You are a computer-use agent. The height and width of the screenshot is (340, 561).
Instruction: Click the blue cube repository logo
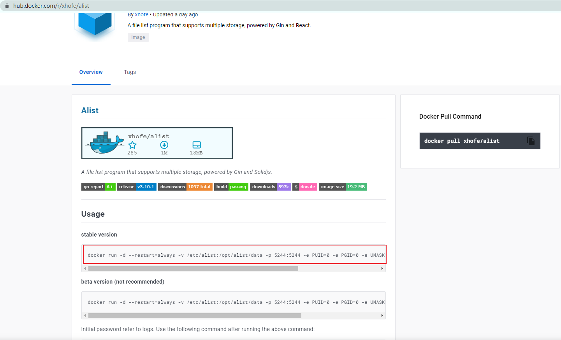click(95, 23)
